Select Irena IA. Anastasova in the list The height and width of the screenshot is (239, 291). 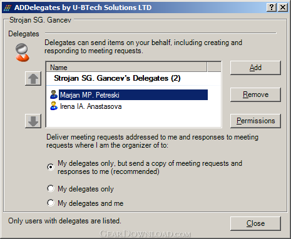click(x=91, y=106)
